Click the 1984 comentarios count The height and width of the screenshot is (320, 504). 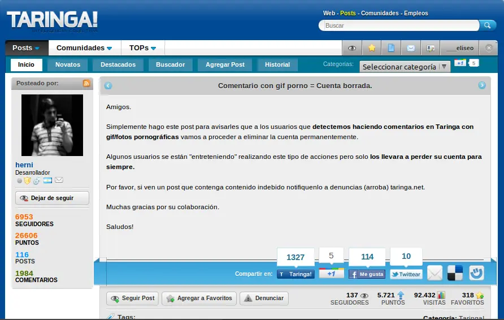24,274
